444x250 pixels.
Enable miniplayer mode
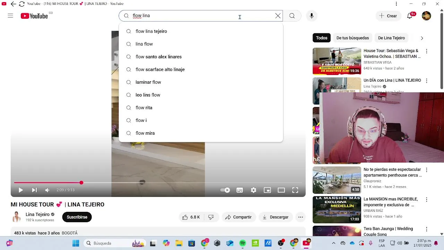click(267, 190)
